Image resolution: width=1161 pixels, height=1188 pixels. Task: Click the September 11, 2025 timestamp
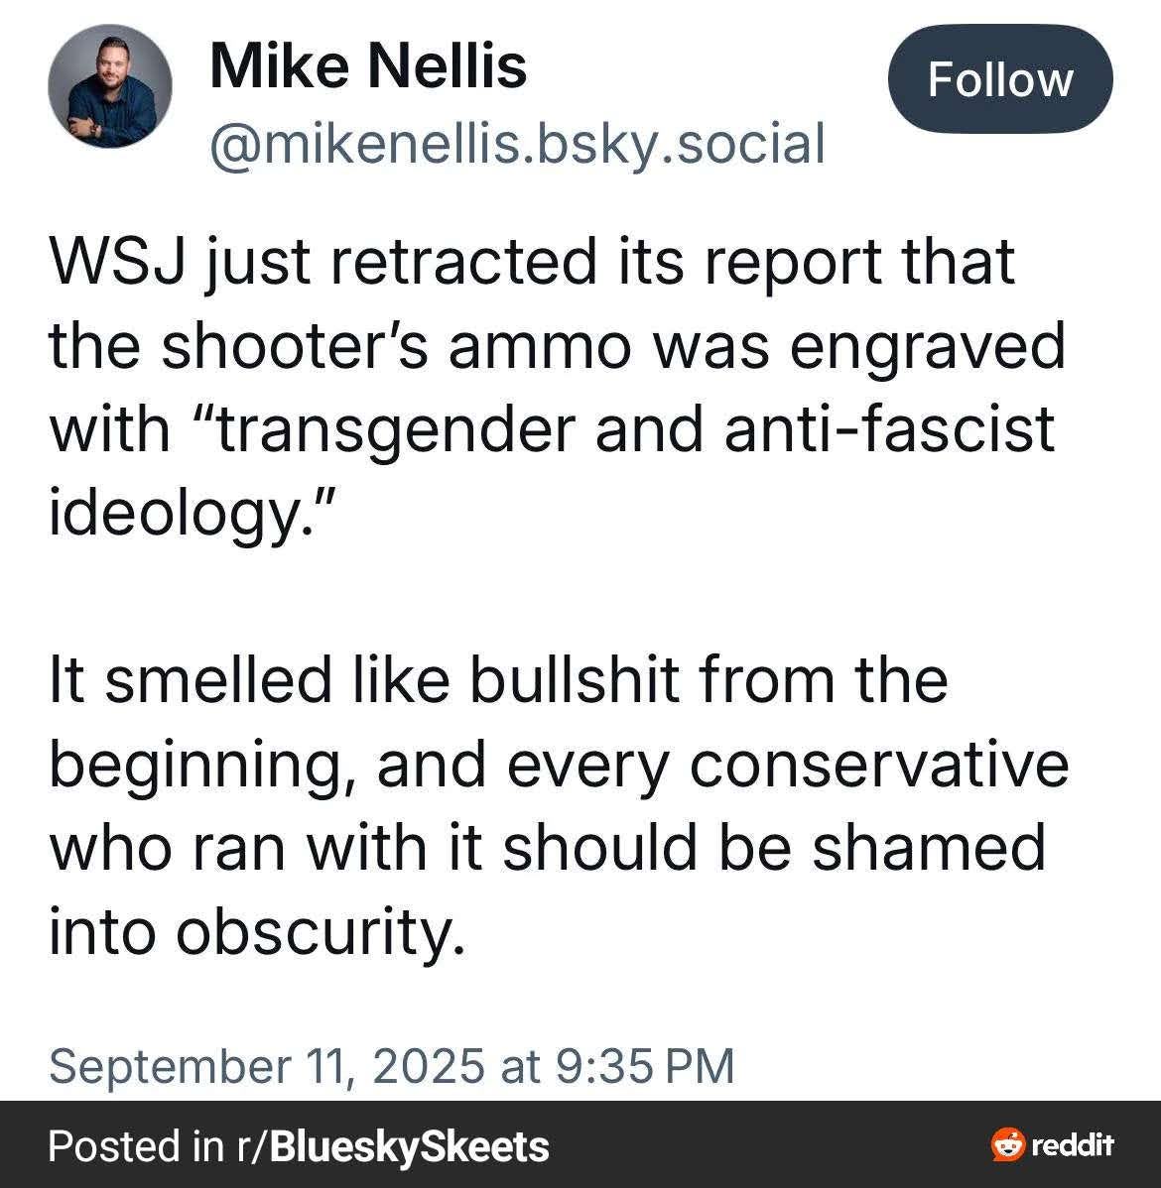[x=391, y=1066]
